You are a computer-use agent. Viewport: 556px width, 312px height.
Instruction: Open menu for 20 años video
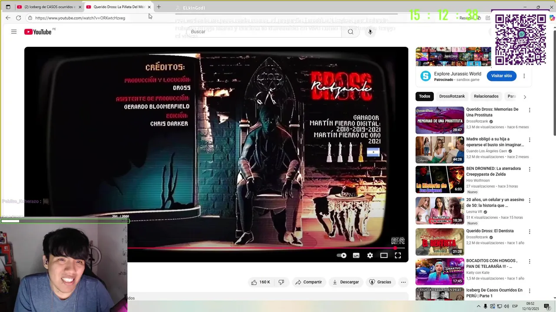pyautogui.click(x=529, y=201)
